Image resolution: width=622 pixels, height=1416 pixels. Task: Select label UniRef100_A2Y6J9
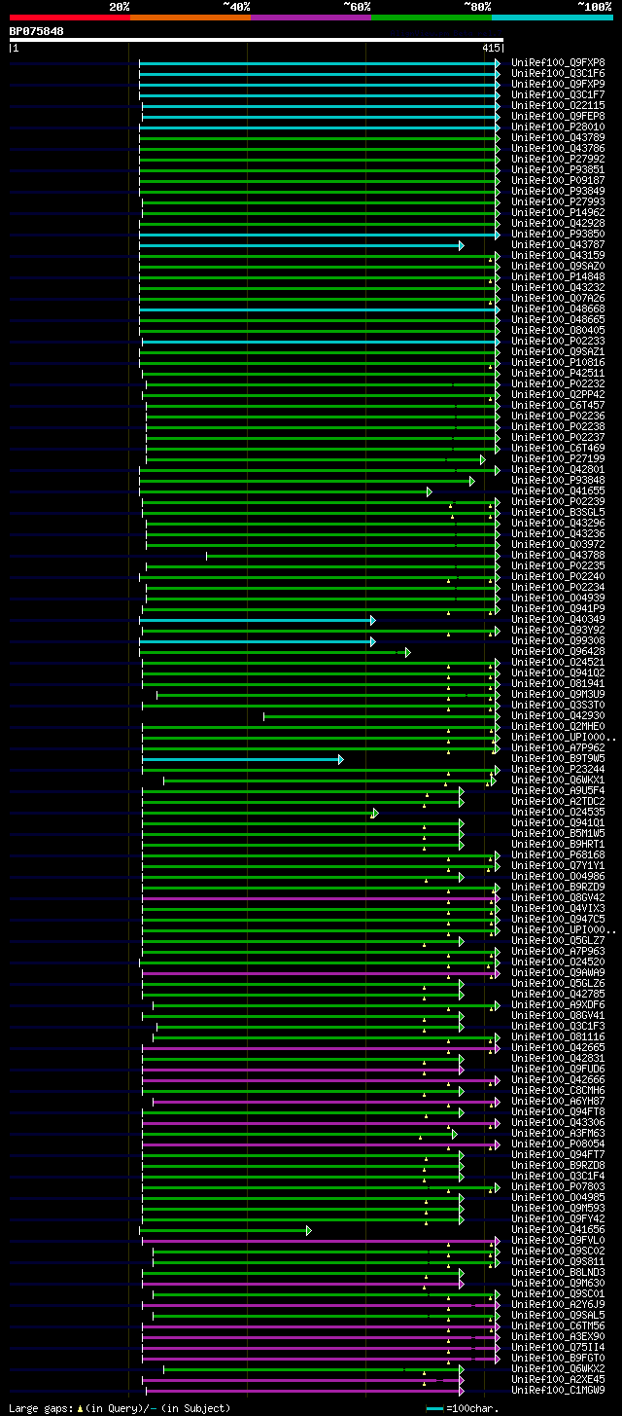click(x=558, y=1304)
